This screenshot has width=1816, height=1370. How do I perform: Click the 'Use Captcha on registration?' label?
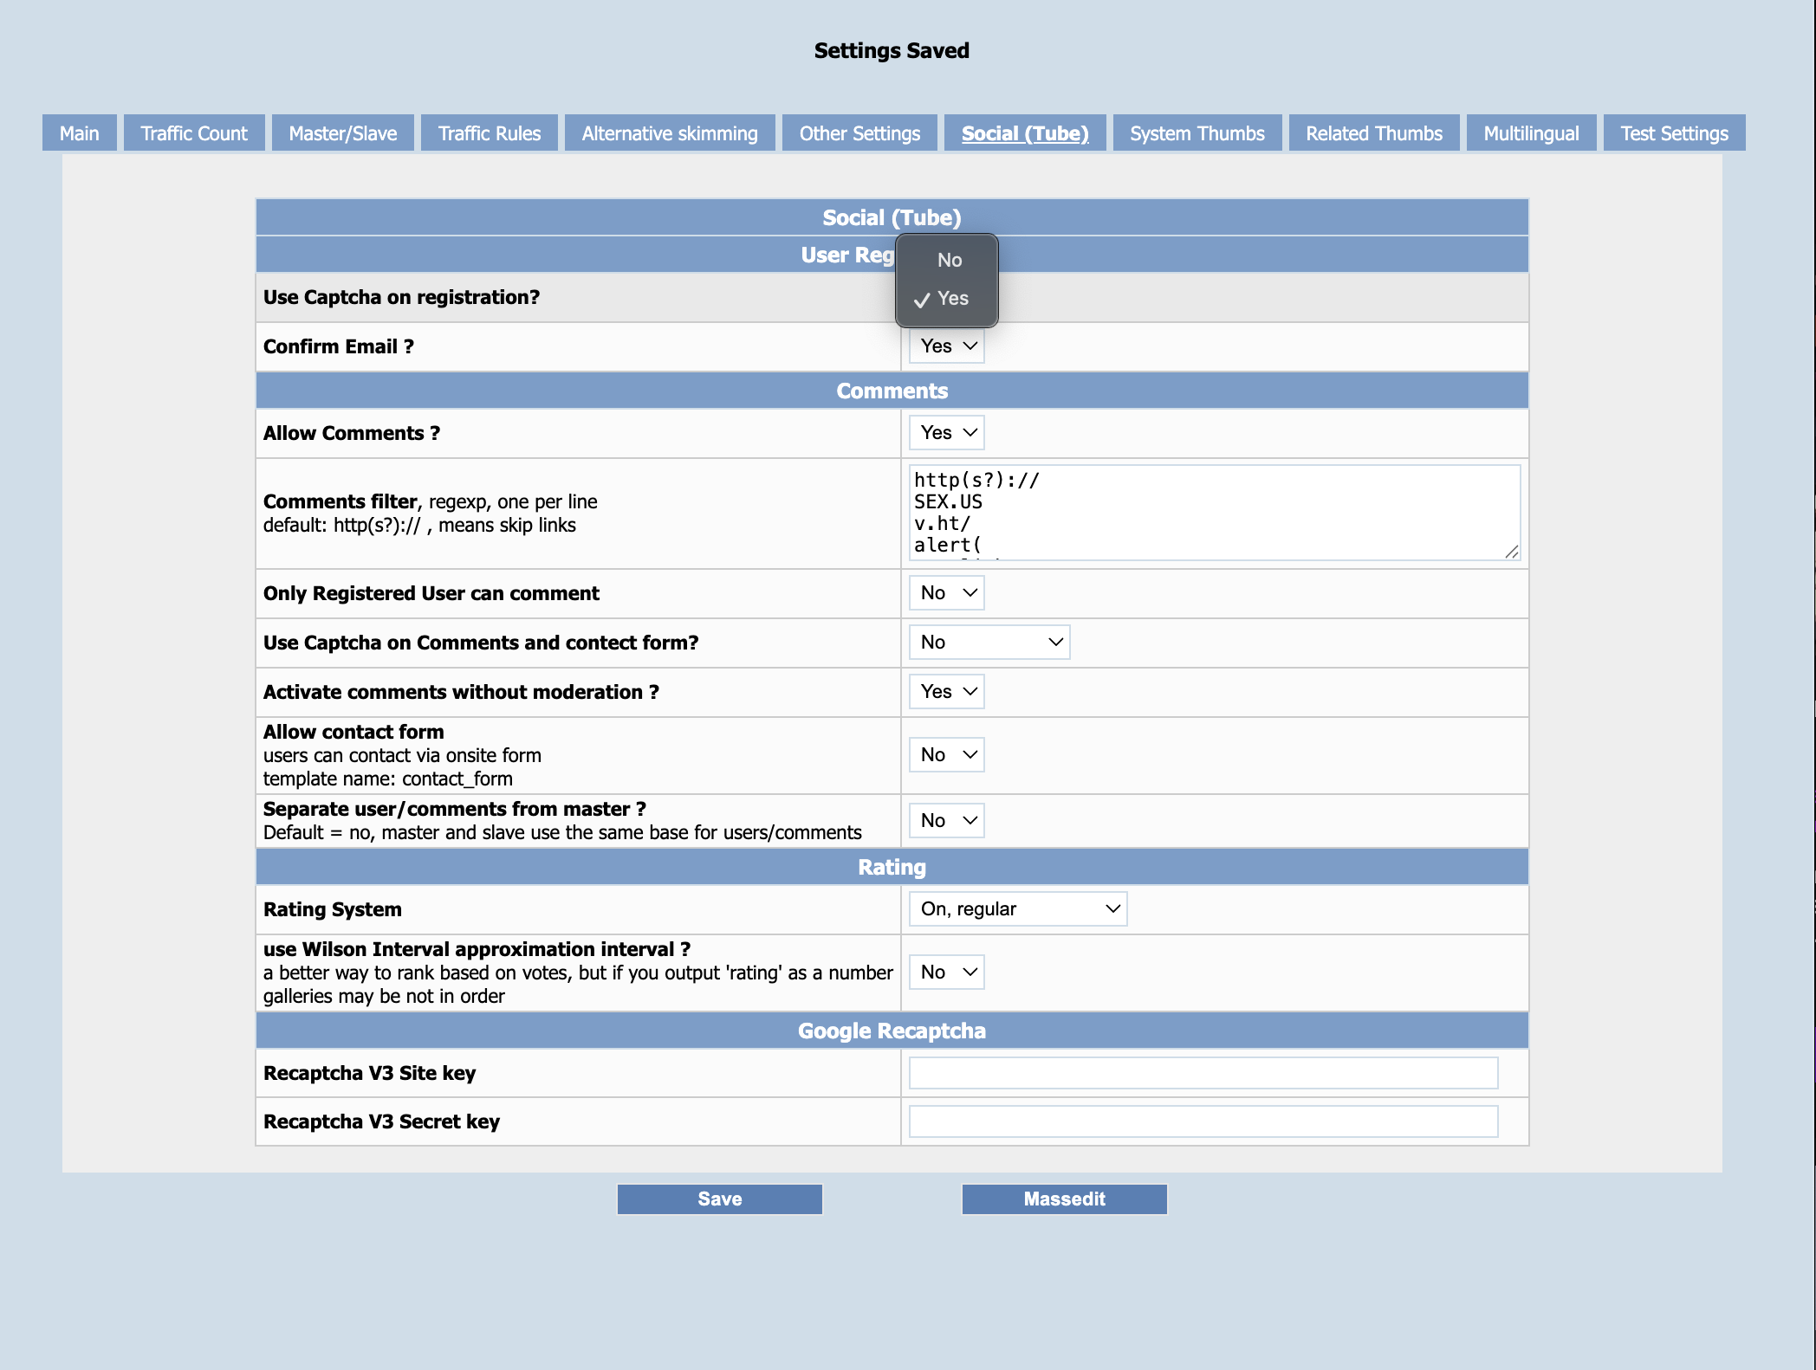click(401, 297)
